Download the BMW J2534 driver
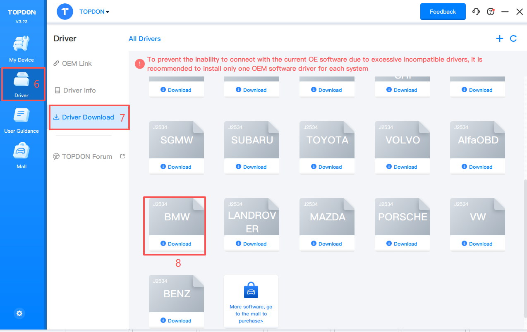 click(176, 244)
